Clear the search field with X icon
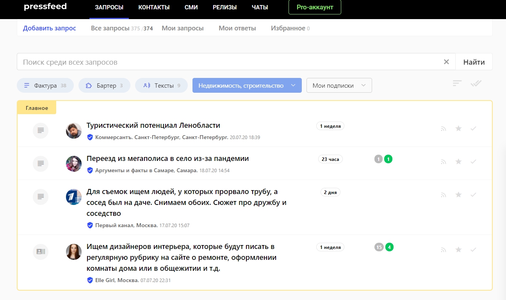506x300 pixels. [x=446, y=62]
